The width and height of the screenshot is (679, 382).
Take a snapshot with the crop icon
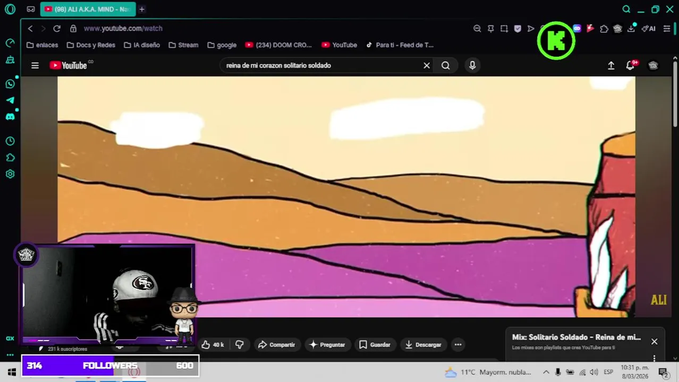click(x=504, y=28)
